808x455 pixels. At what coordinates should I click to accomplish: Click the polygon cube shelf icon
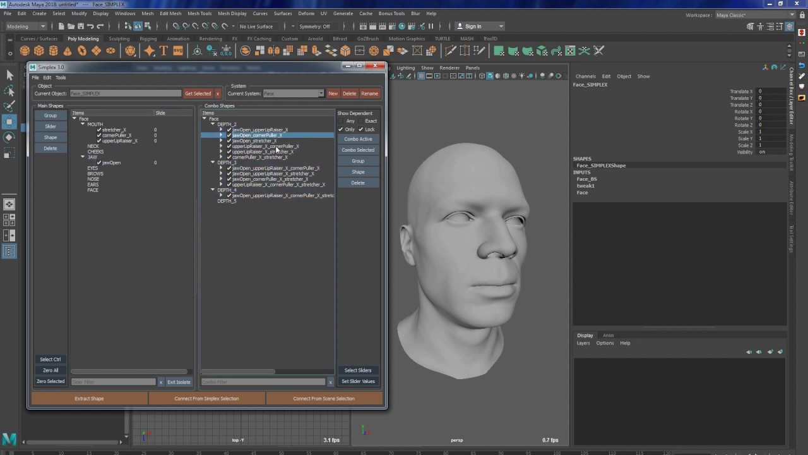pos(39,51)
